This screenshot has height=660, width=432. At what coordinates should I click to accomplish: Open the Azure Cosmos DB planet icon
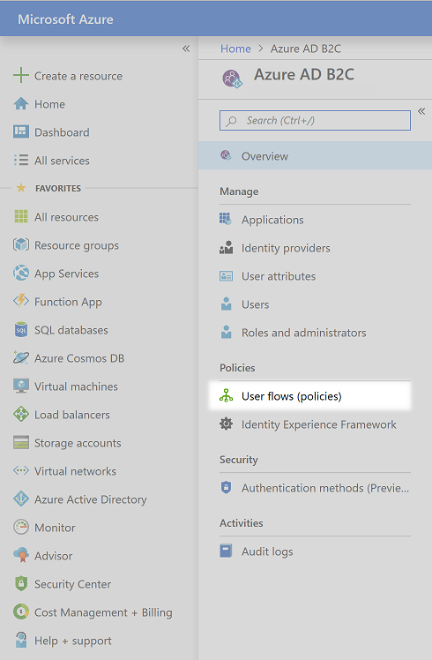20,357
